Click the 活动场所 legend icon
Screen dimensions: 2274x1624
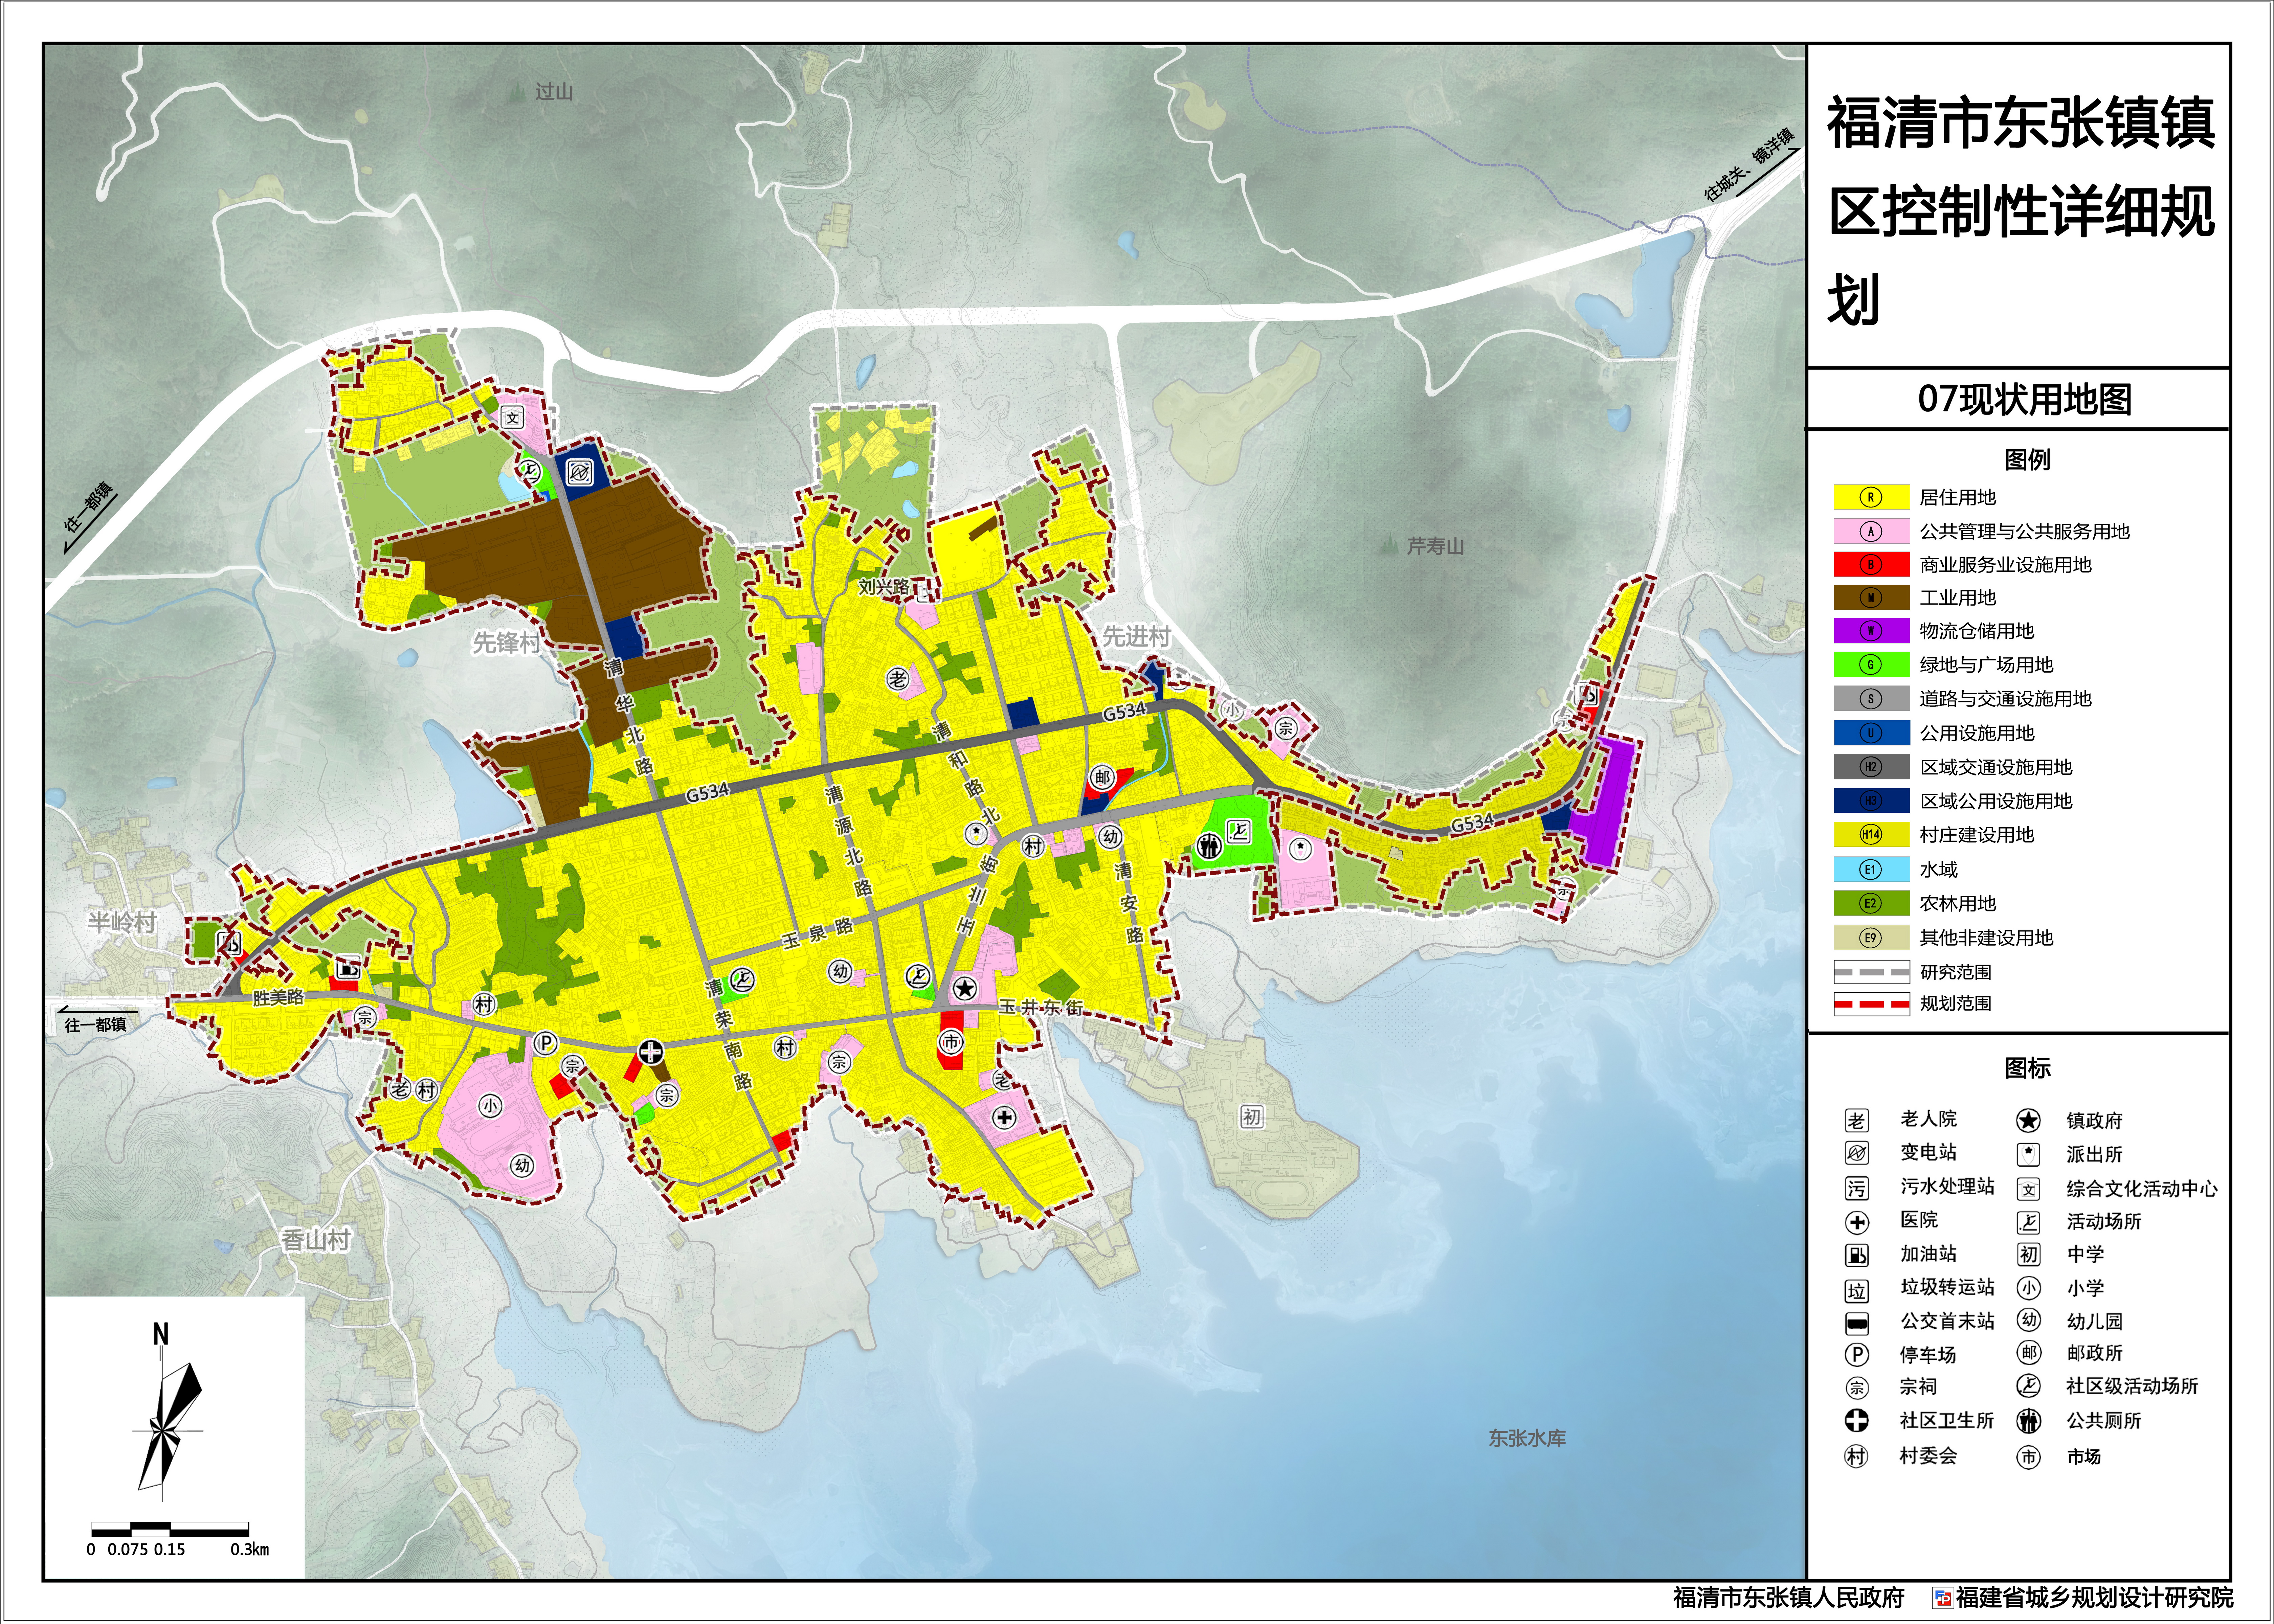(2028, 1222)
